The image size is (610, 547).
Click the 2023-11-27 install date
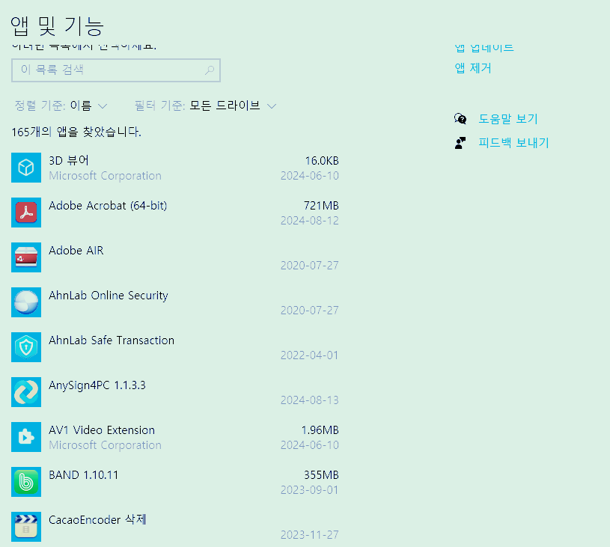[x=310, y=534]
